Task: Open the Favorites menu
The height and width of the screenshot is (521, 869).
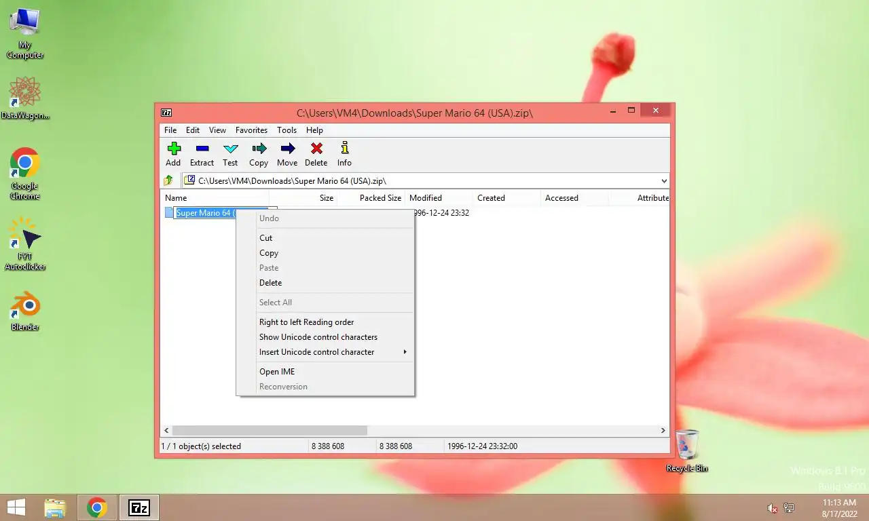Action: click(x=251, y=130)
